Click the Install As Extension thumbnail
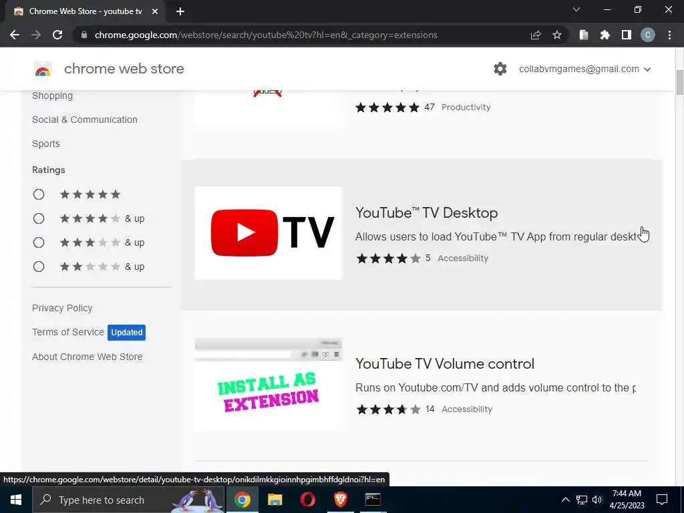 [x=269, y=384]
